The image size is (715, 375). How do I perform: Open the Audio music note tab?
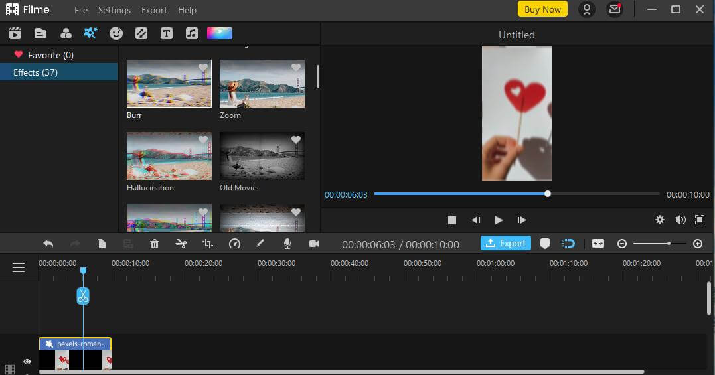(x=191, y=33)
